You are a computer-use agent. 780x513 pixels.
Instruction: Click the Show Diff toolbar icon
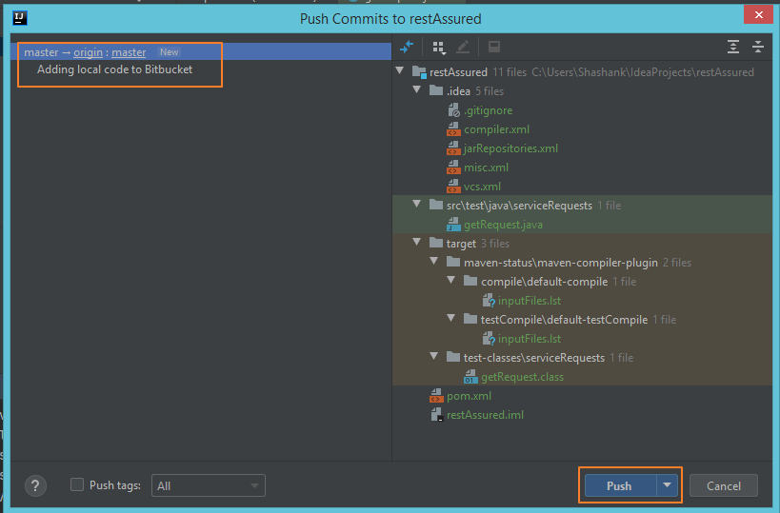pos(407,48)
